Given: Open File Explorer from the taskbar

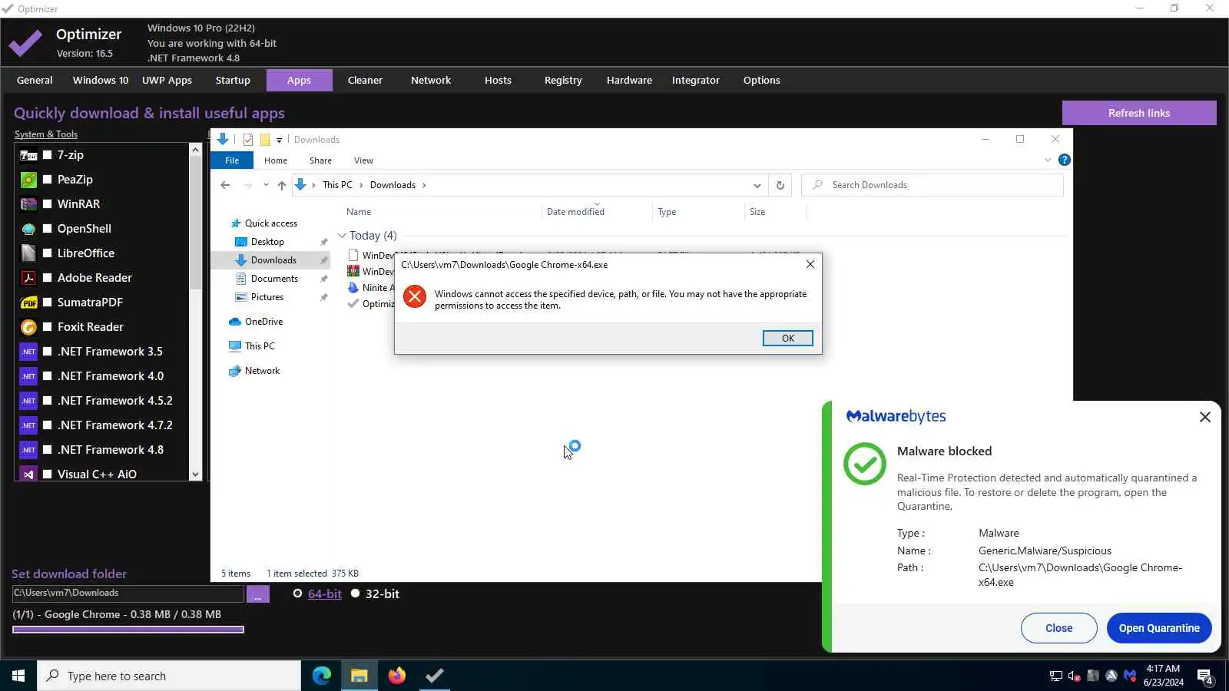Looking at the screenshot, I should pos(359,676).
